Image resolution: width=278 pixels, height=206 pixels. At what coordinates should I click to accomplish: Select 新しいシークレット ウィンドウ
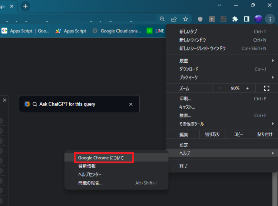tap(222, 48)
